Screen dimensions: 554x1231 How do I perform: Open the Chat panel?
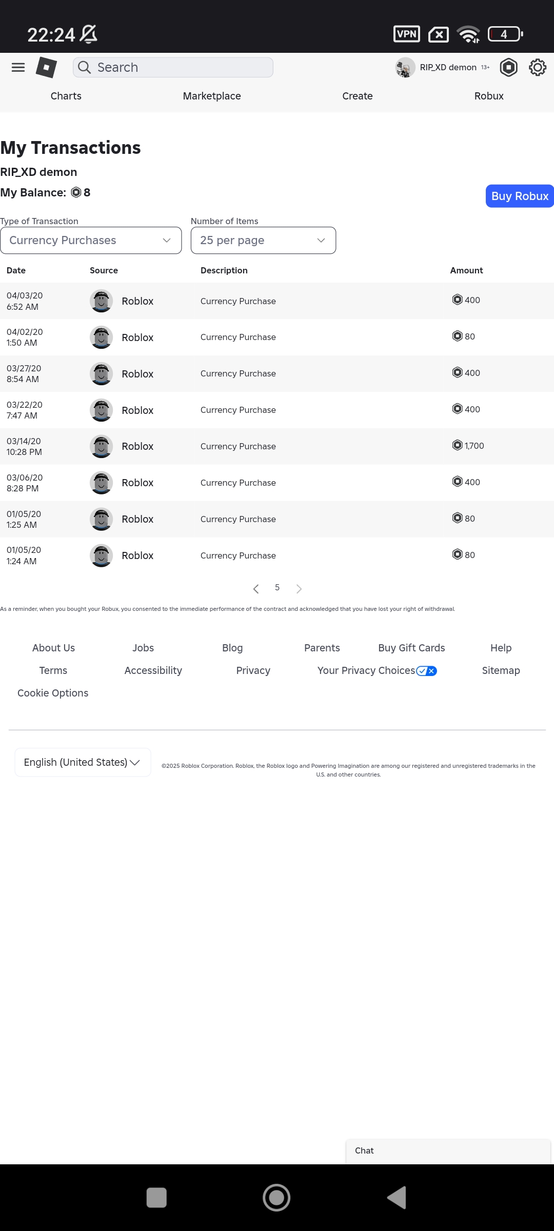pyautogui.click(x=448, y=1151)
